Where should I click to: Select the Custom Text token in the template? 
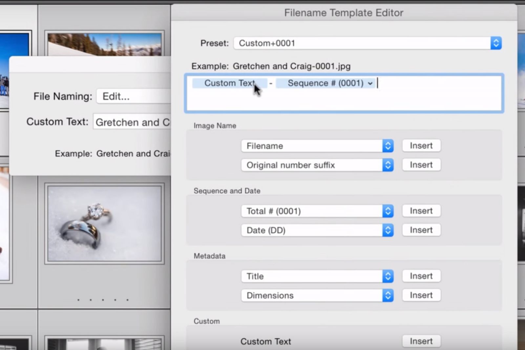(x=229, y=83)
